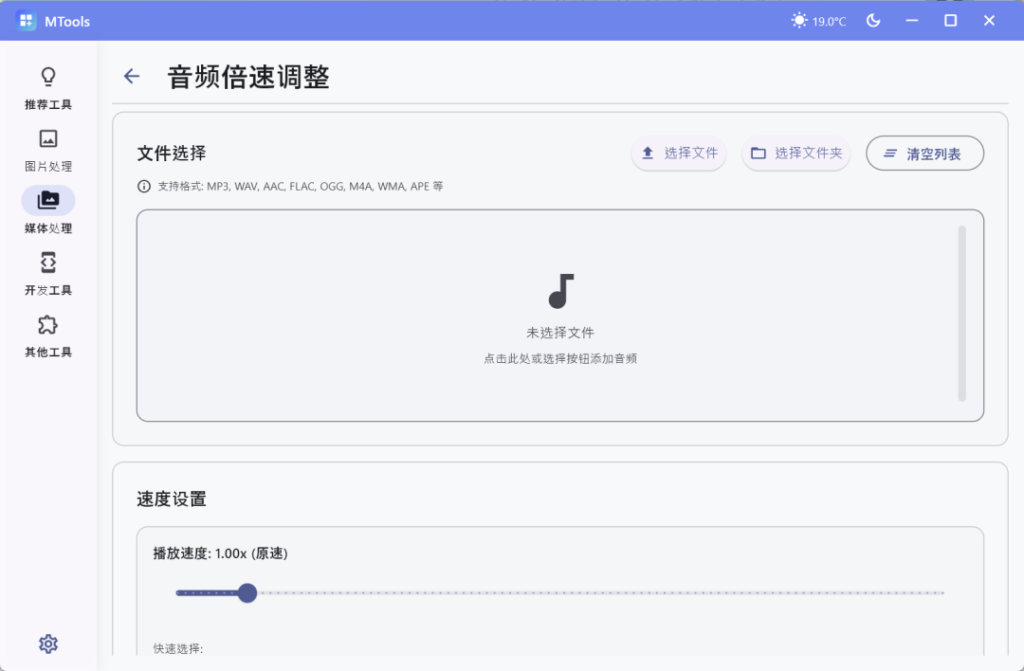
Task: Click the 快速选择 label
Action: (x=178, y=649)
